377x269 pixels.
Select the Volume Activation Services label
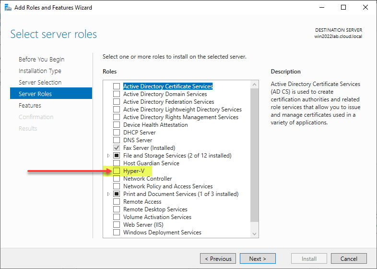tap(157, 217)
